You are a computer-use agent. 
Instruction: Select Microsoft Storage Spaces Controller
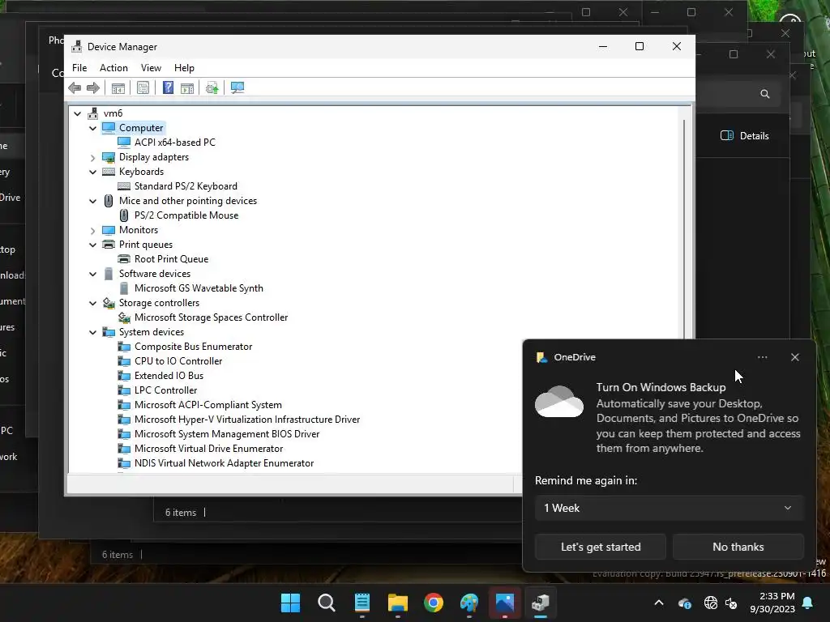(212, 317)
